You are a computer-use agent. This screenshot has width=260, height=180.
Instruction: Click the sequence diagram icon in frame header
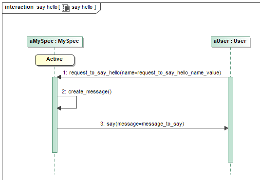[66, 8]
